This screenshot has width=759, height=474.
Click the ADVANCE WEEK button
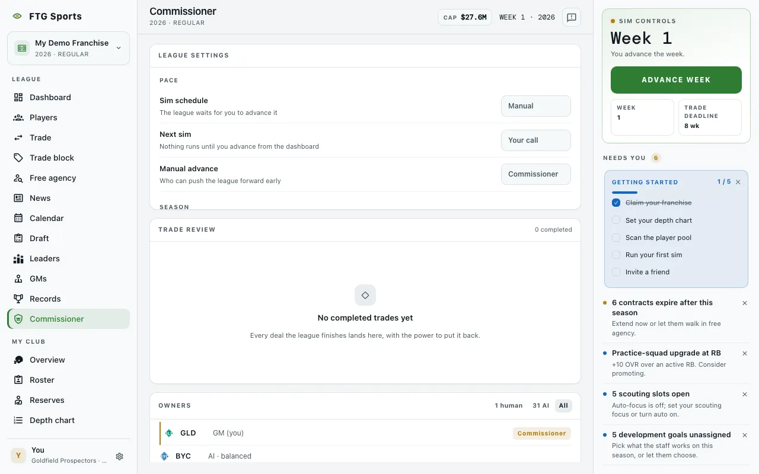(x=676, y=80)
